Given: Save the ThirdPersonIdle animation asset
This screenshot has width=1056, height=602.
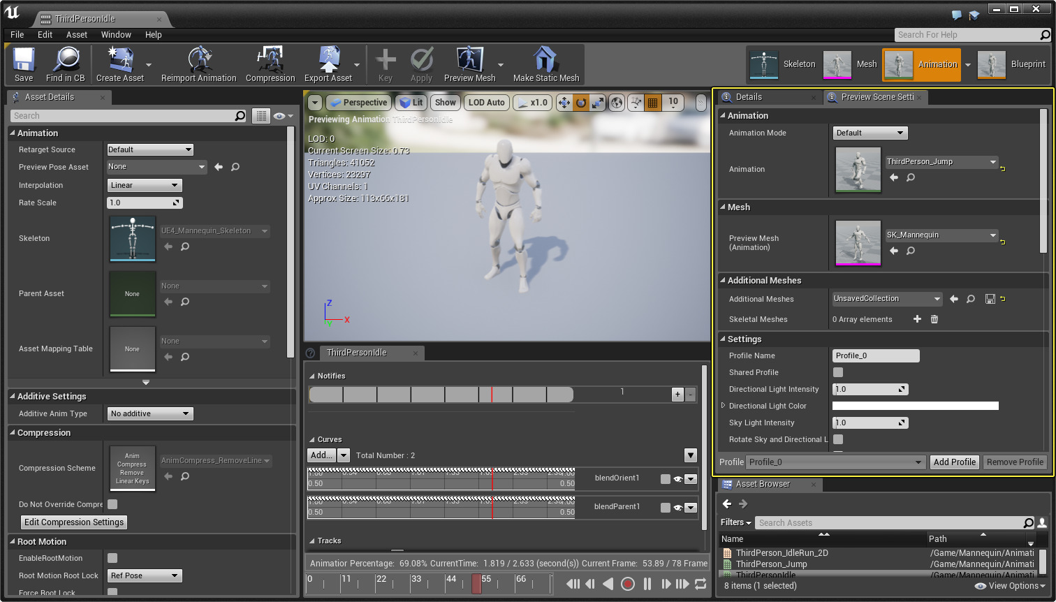Looking at the screenshot, I should pyautogui.click(x=23, y=64).
